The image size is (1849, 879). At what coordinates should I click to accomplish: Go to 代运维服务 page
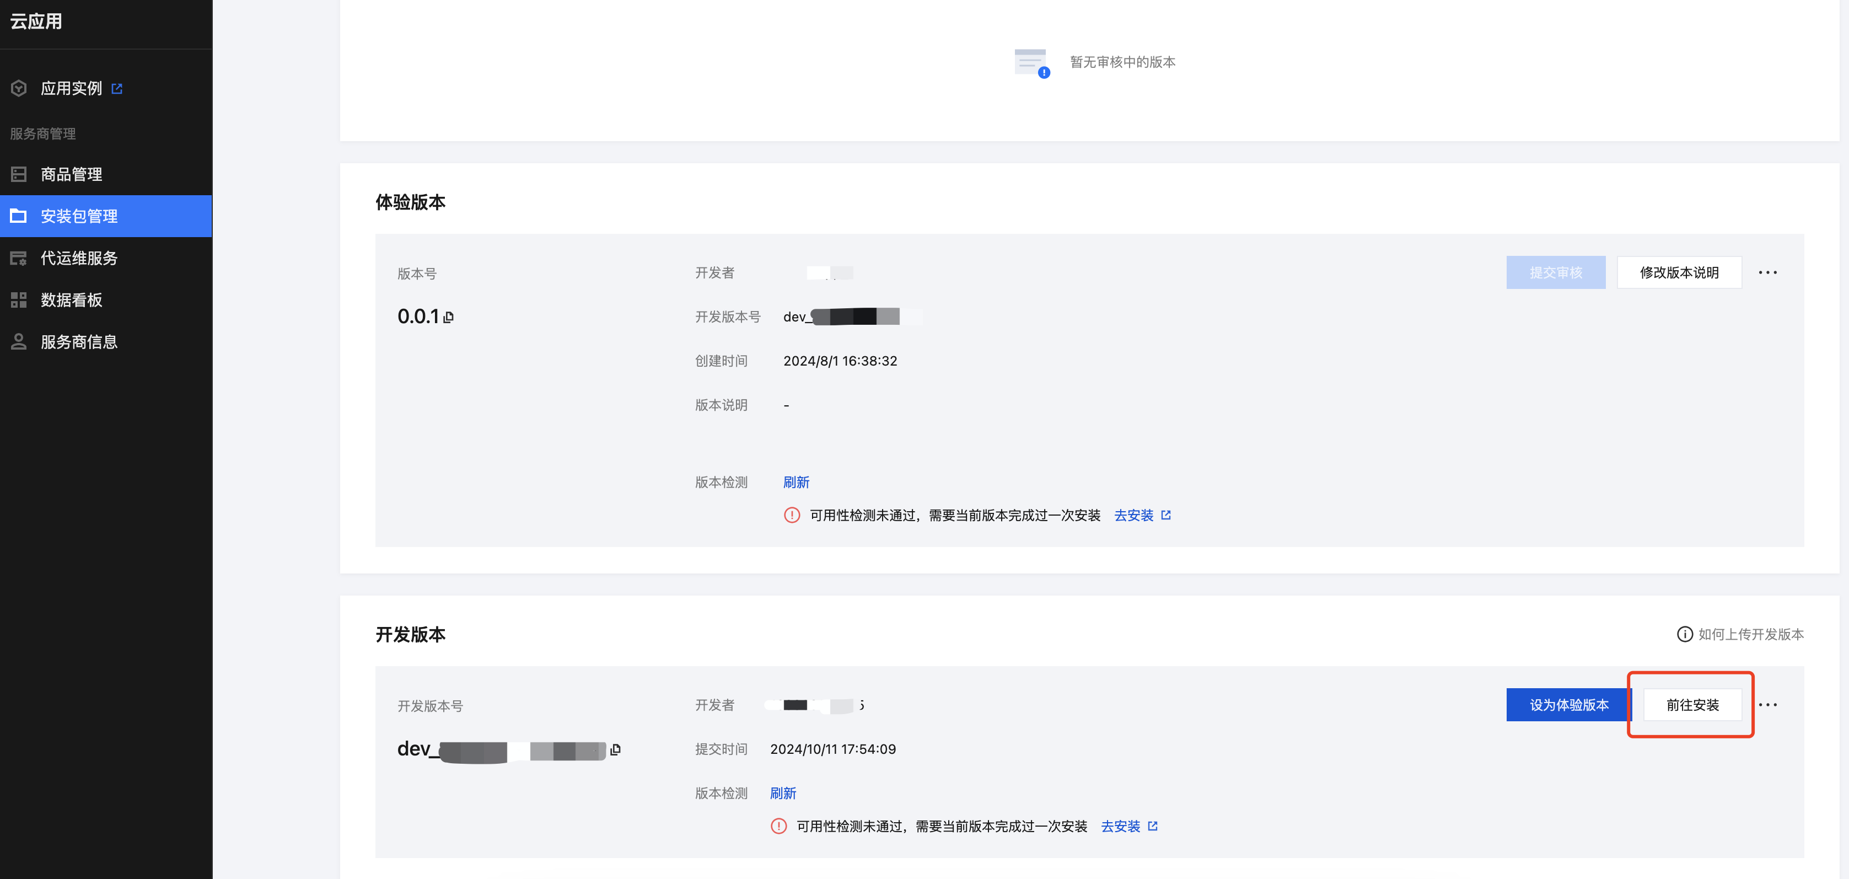(79, 259)
